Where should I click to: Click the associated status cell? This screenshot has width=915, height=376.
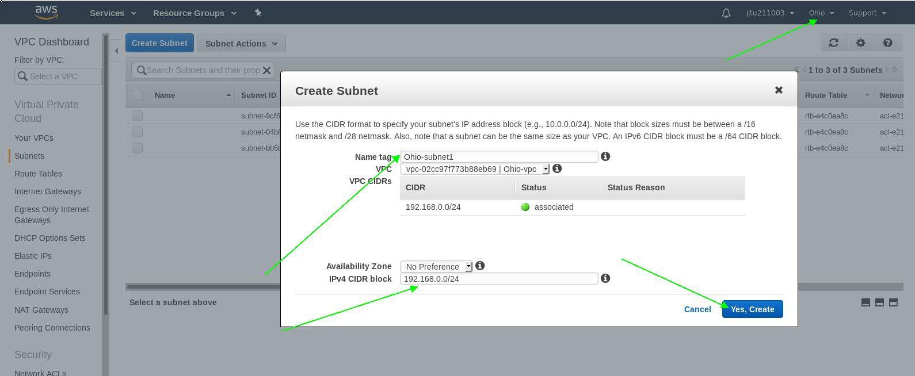point(547,207)
